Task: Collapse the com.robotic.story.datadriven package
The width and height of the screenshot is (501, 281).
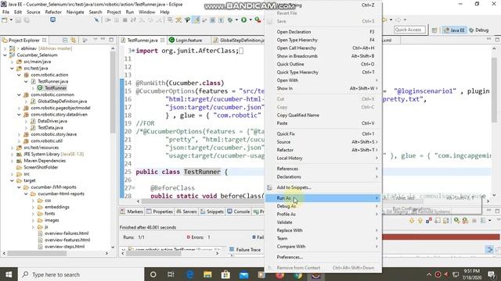Action: [19, 115]
